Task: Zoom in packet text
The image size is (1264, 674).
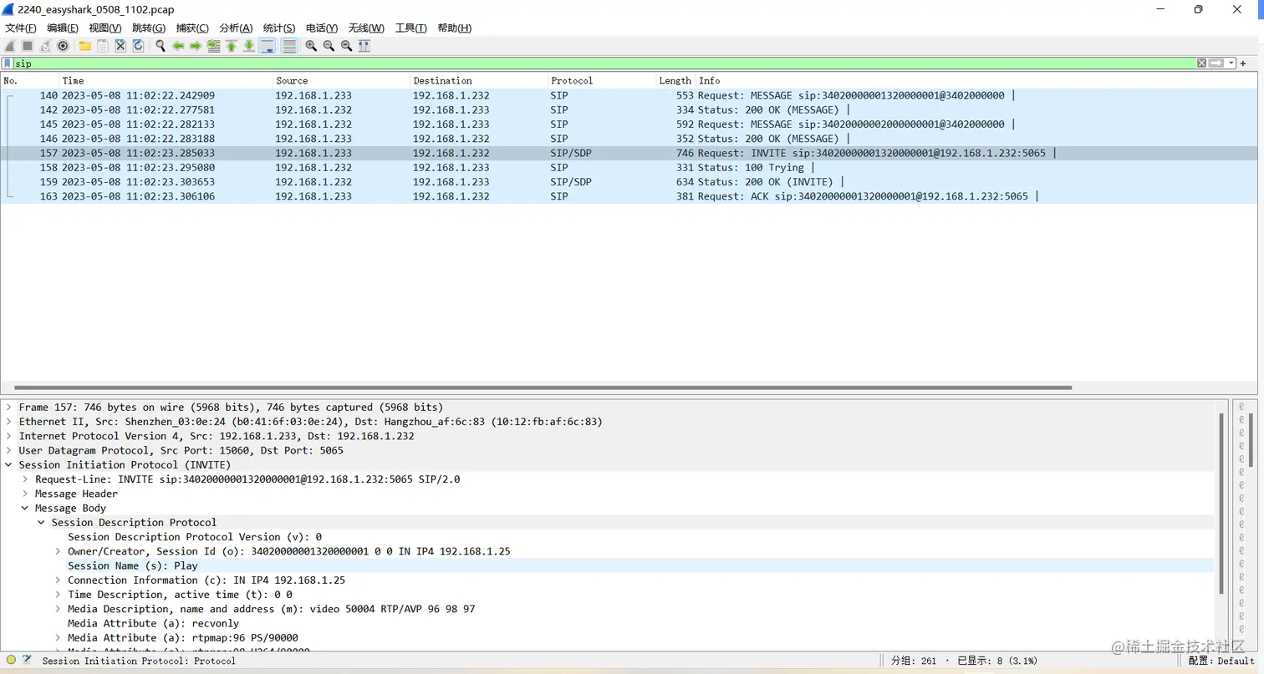Action: point(311,46)
